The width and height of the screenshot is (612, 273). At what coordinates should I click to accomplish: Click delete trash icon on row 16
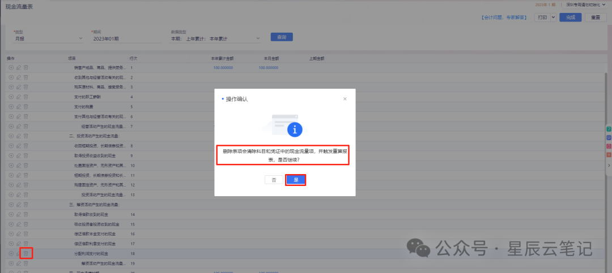[25, 234]
